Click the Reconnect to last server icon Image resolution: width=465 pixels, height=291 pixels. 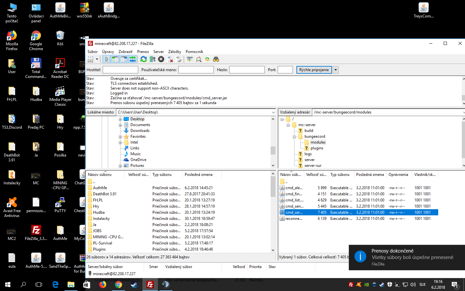pyautogui.click(x=179, y=59)
